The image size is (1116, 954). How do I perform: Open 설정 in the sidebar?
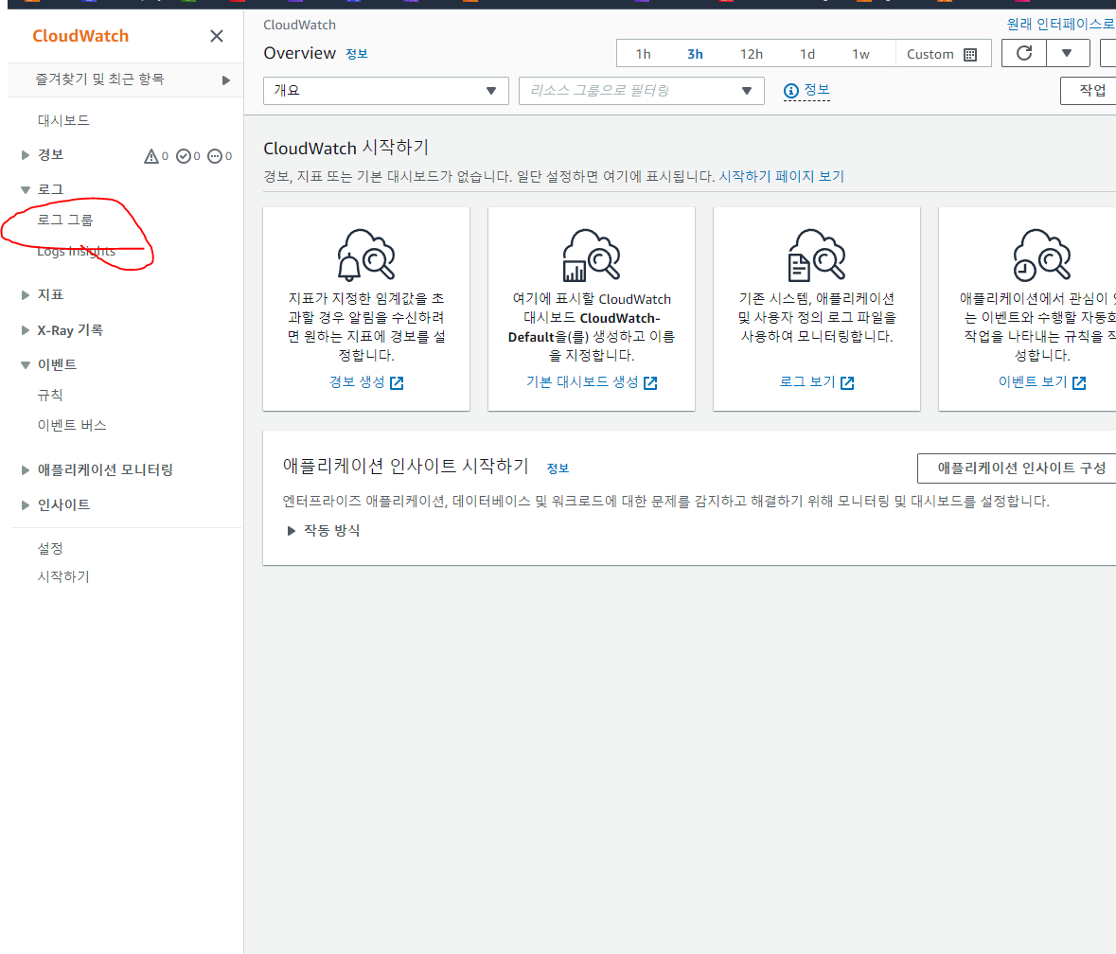(x=50, y=549)
